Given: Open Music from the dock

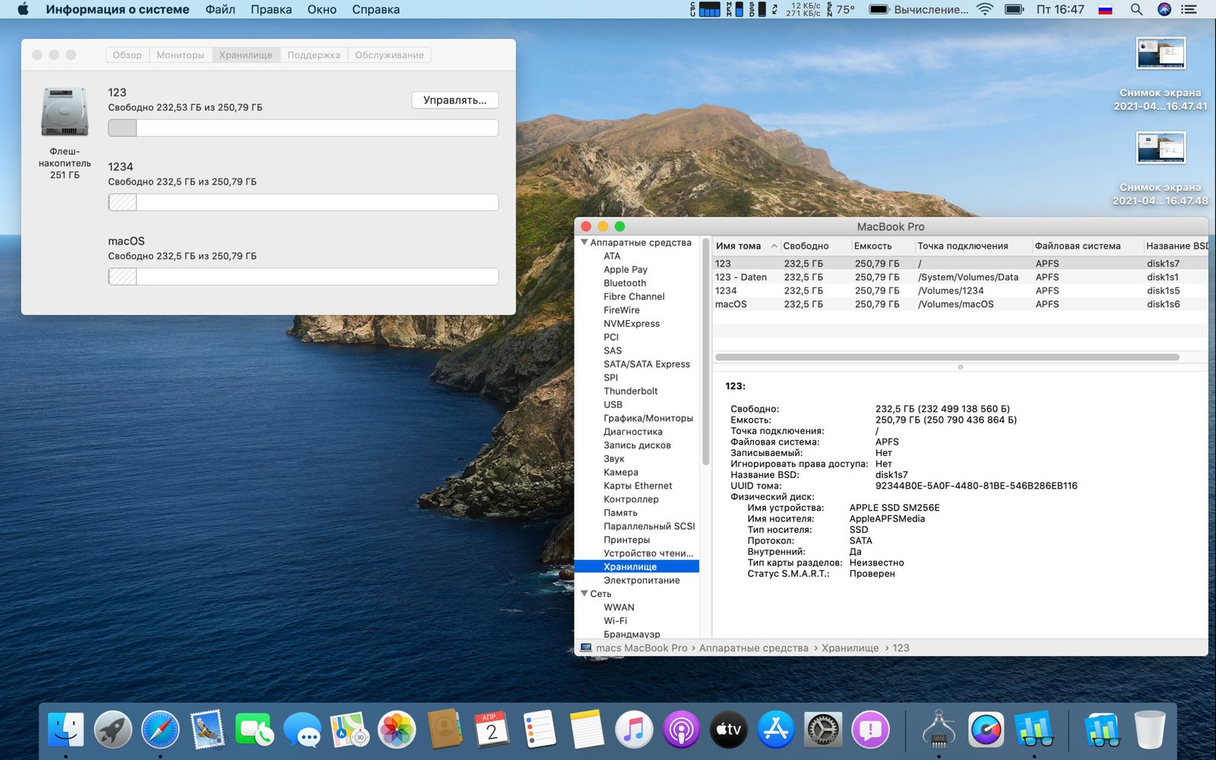Looking at the screenshot, I should [x=634, y=730].
